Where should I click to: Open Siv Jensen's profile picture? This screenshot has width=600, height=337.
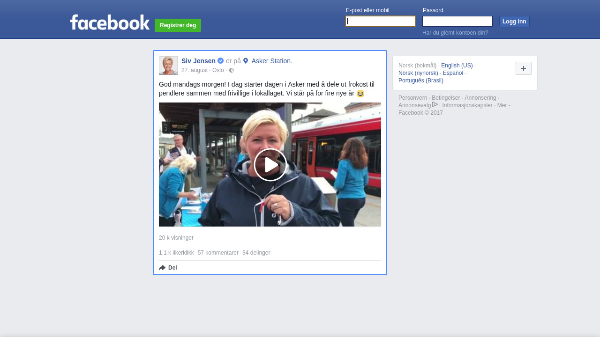(168, 66)
